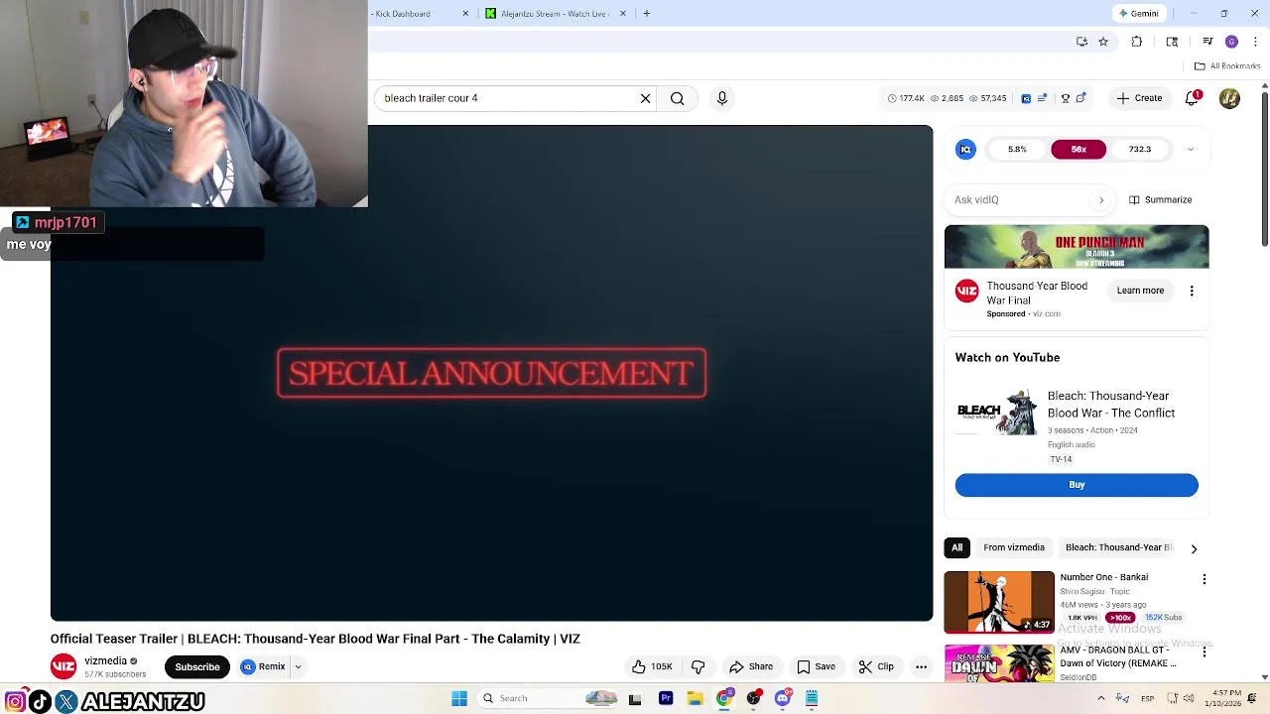
Task: Select Bleach: Thousand-Year filter chip
Action: click(x=1119, y=547)
